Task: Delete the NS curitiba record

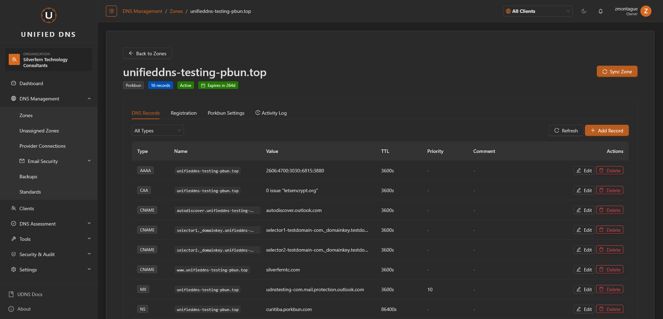Action: (x=610, y=309)
